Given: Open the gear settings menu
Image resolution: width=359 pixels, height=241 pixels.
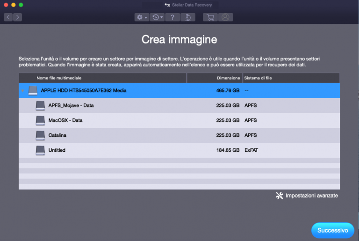Looking at the screenshot, I should 142,17.
